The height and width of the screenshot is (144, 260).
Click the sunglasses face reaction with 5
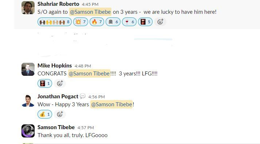[145, 22]
